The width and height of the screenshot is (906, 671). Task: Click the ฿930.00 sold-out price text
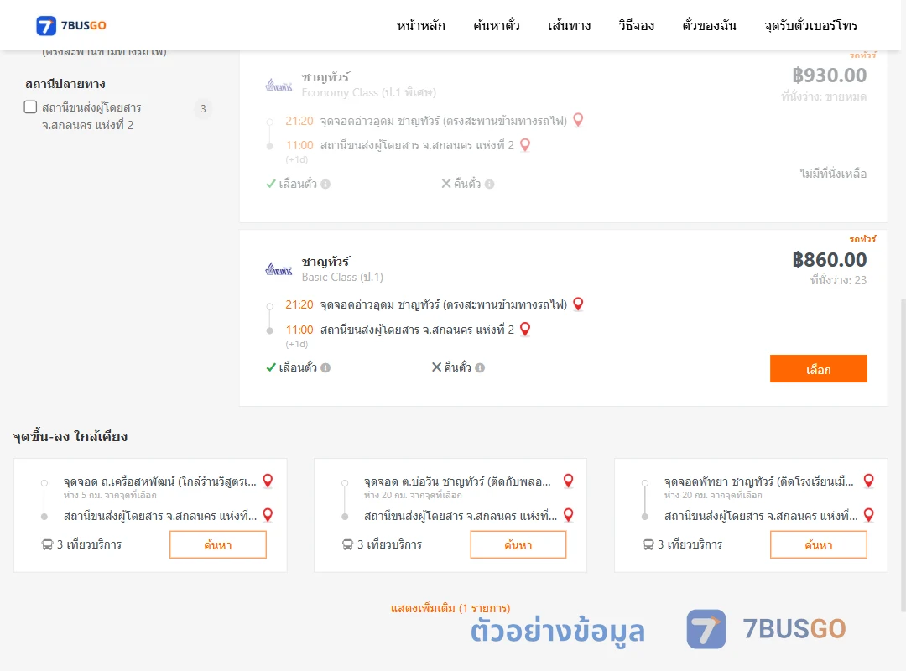(x=829, y=75)
